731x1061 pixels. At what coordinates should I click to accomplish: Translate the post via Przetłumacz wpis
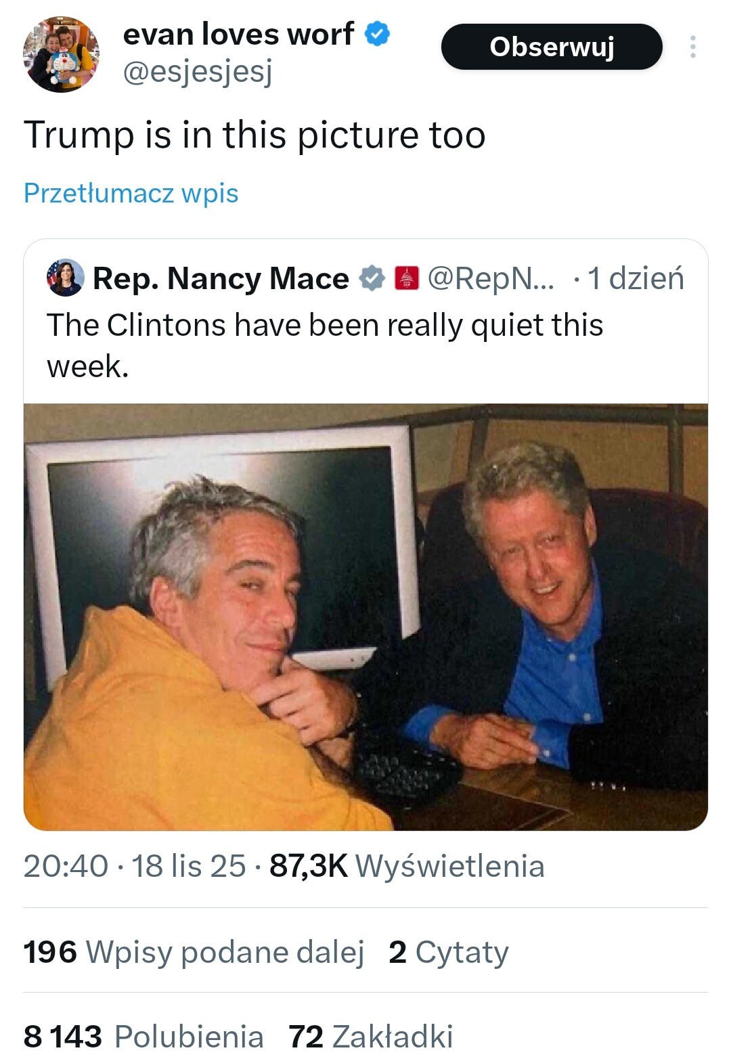pos(131,193)
